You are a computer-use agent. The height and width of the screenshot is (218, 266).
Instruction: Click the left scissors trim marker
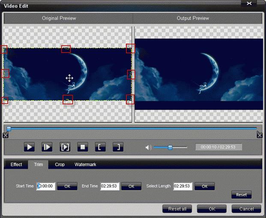[x=5, y=135]
